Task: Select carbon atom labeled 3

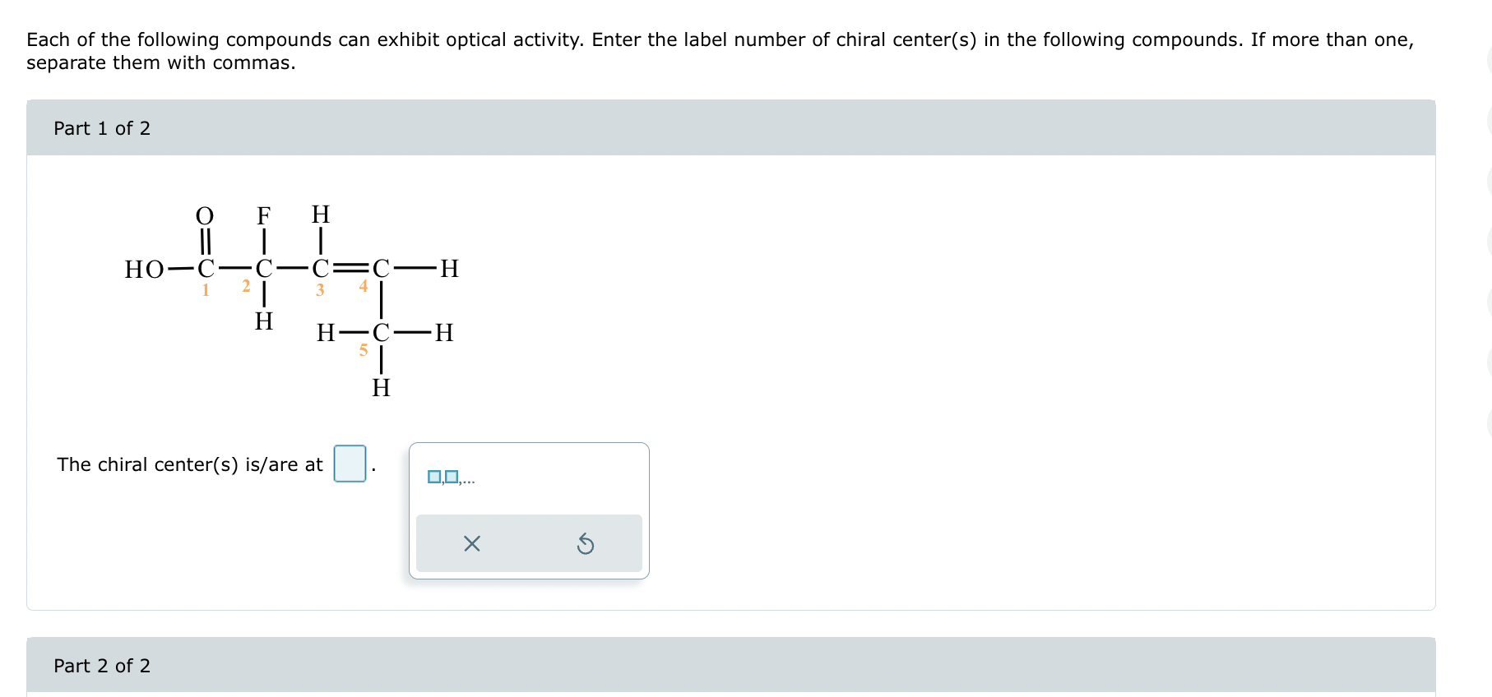Action: click(x=320, y=269)
